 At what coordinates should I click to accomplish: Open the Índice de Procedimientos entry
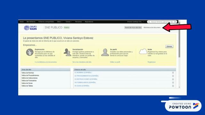pyautogui.click(x=30, y=75)
